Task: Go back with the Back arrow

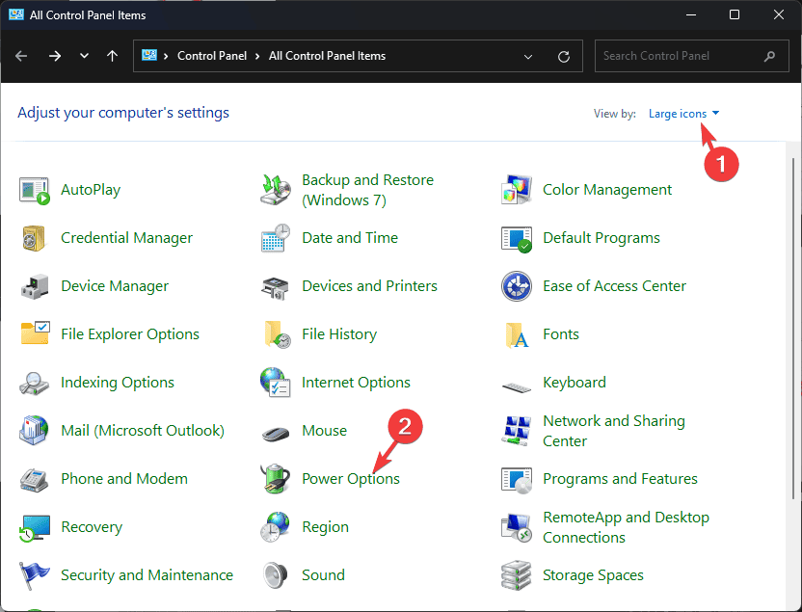Action: (21, 56)
